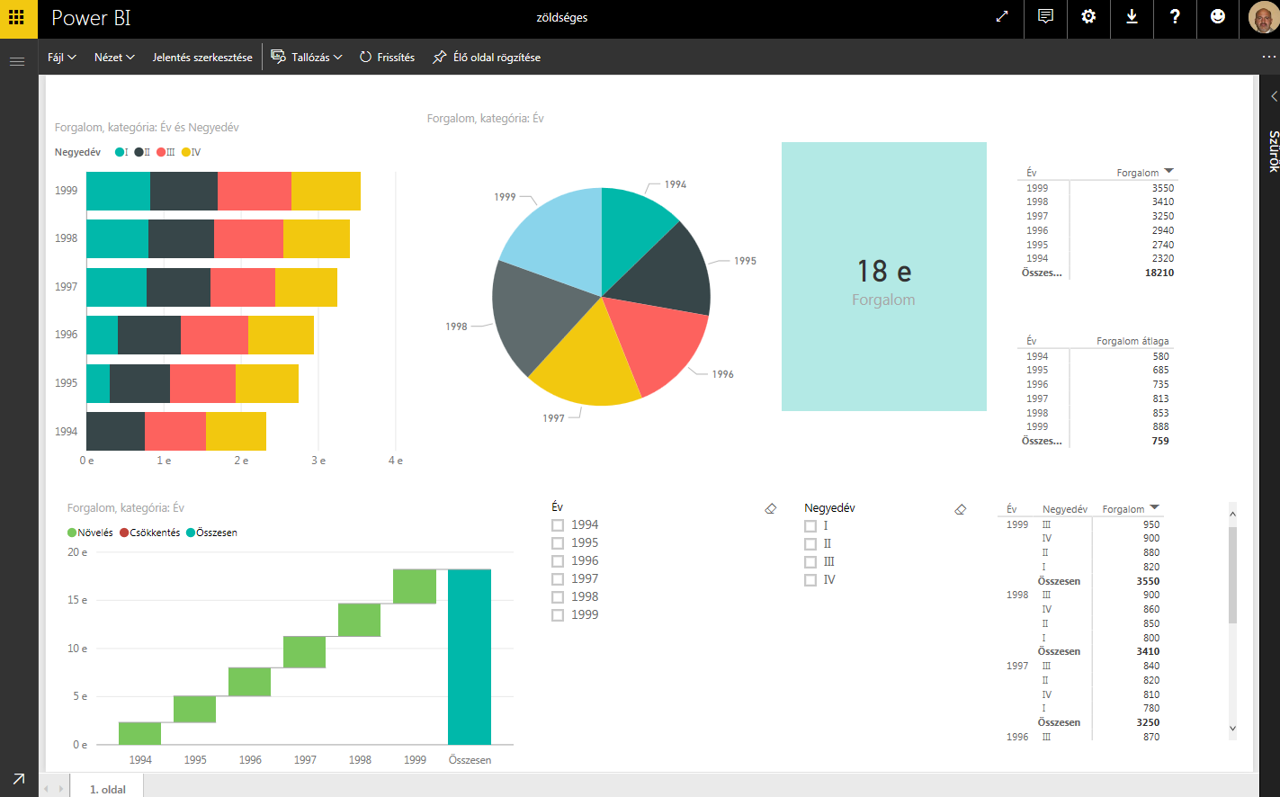Click the Power BI logo text
The width and height of the screenshot is (1280, 797).
[91, 18]
